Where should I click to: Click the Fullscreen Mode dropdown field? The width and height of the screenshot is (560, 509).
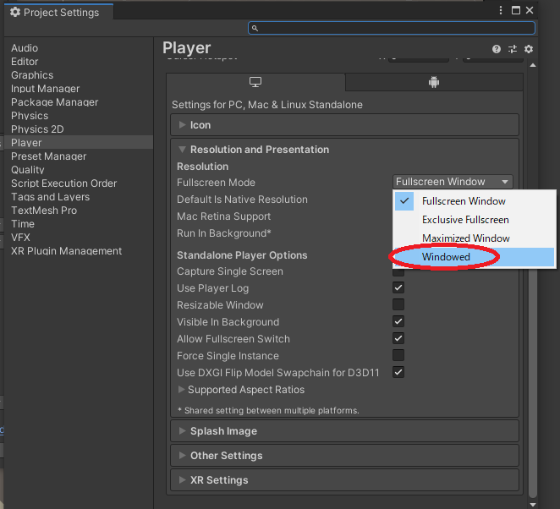coord(453,182)
